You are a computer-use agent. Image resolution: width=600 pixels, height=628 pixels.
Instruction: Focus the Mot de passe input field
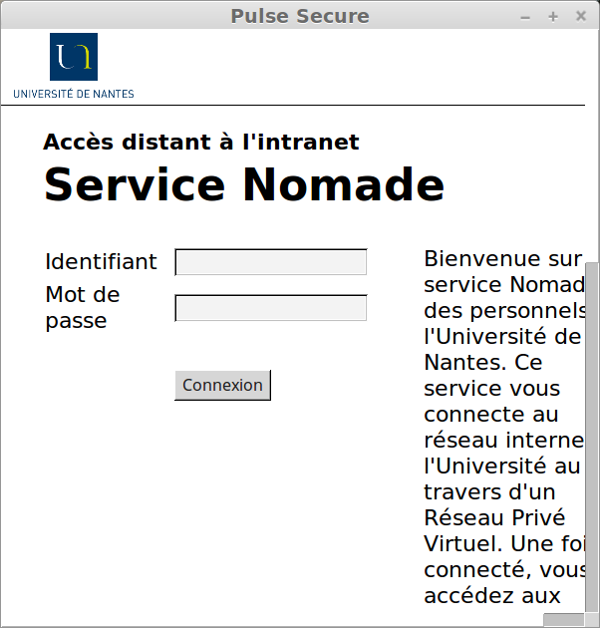click(x=271, y=308)
